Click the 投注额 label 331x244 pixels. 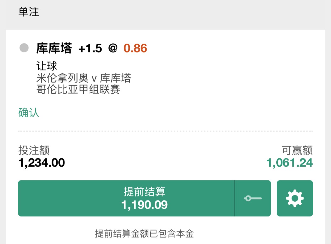tap(34, 150)
